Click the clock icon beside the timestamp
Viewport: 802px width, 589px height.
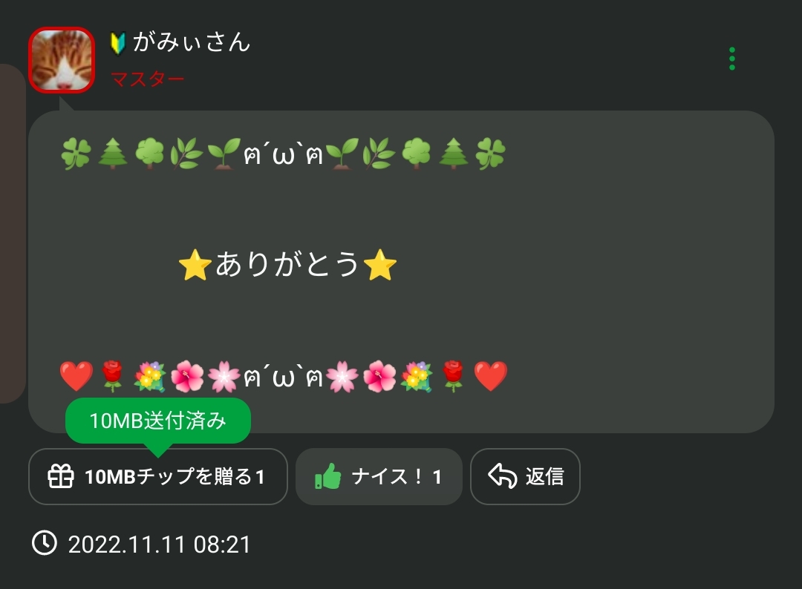tap(45, 542)
